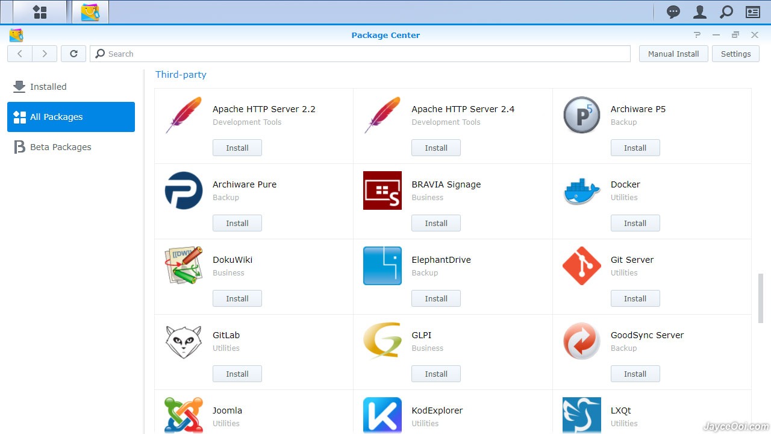The width and height of the screenshot is (771, 434).
Task: Click the forward navigation arrow
Action: click(45, 54)
